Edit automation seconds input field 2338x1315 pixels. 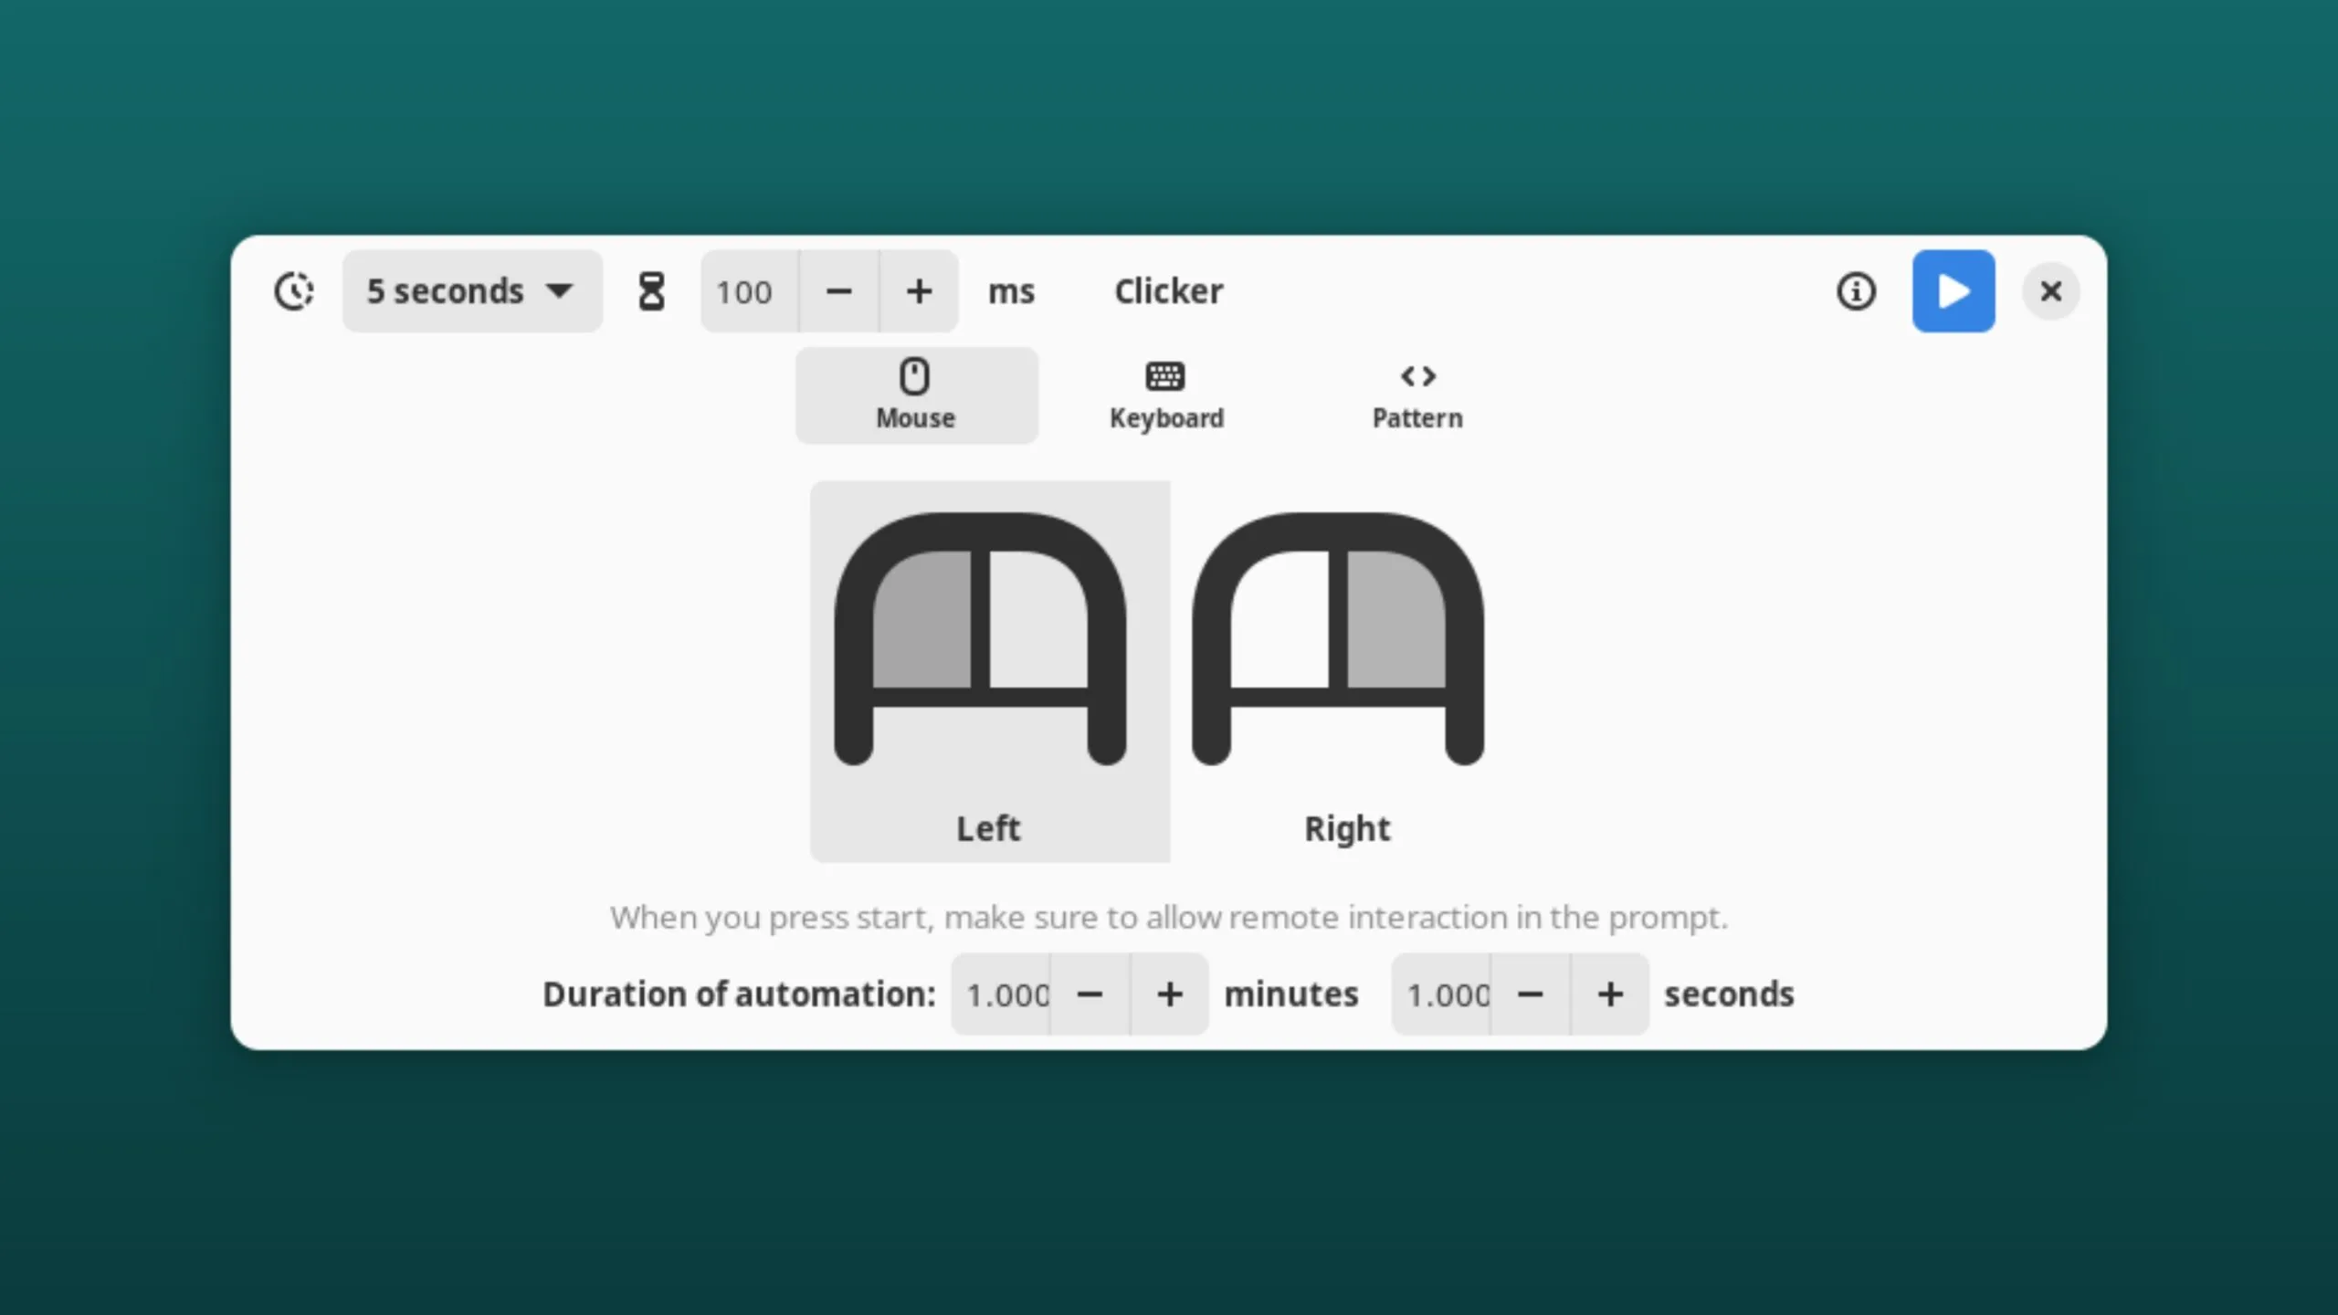(1442, 994)
